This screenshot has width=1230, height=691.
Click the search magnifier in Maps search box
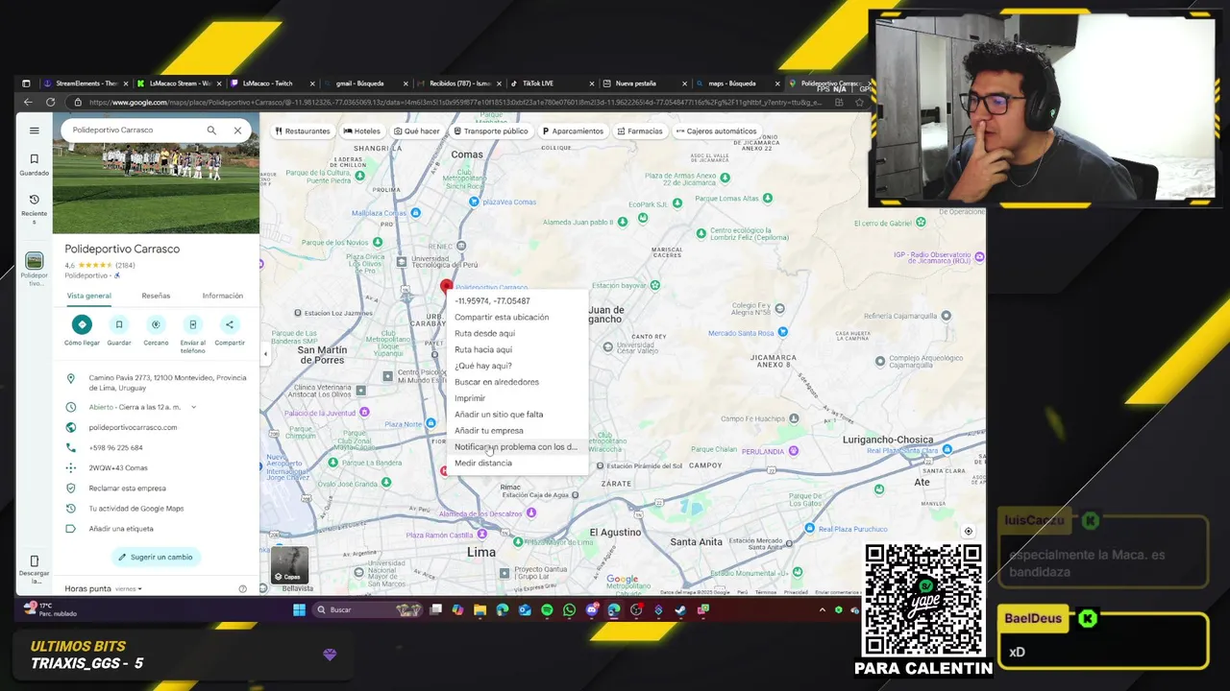[211, 131]
